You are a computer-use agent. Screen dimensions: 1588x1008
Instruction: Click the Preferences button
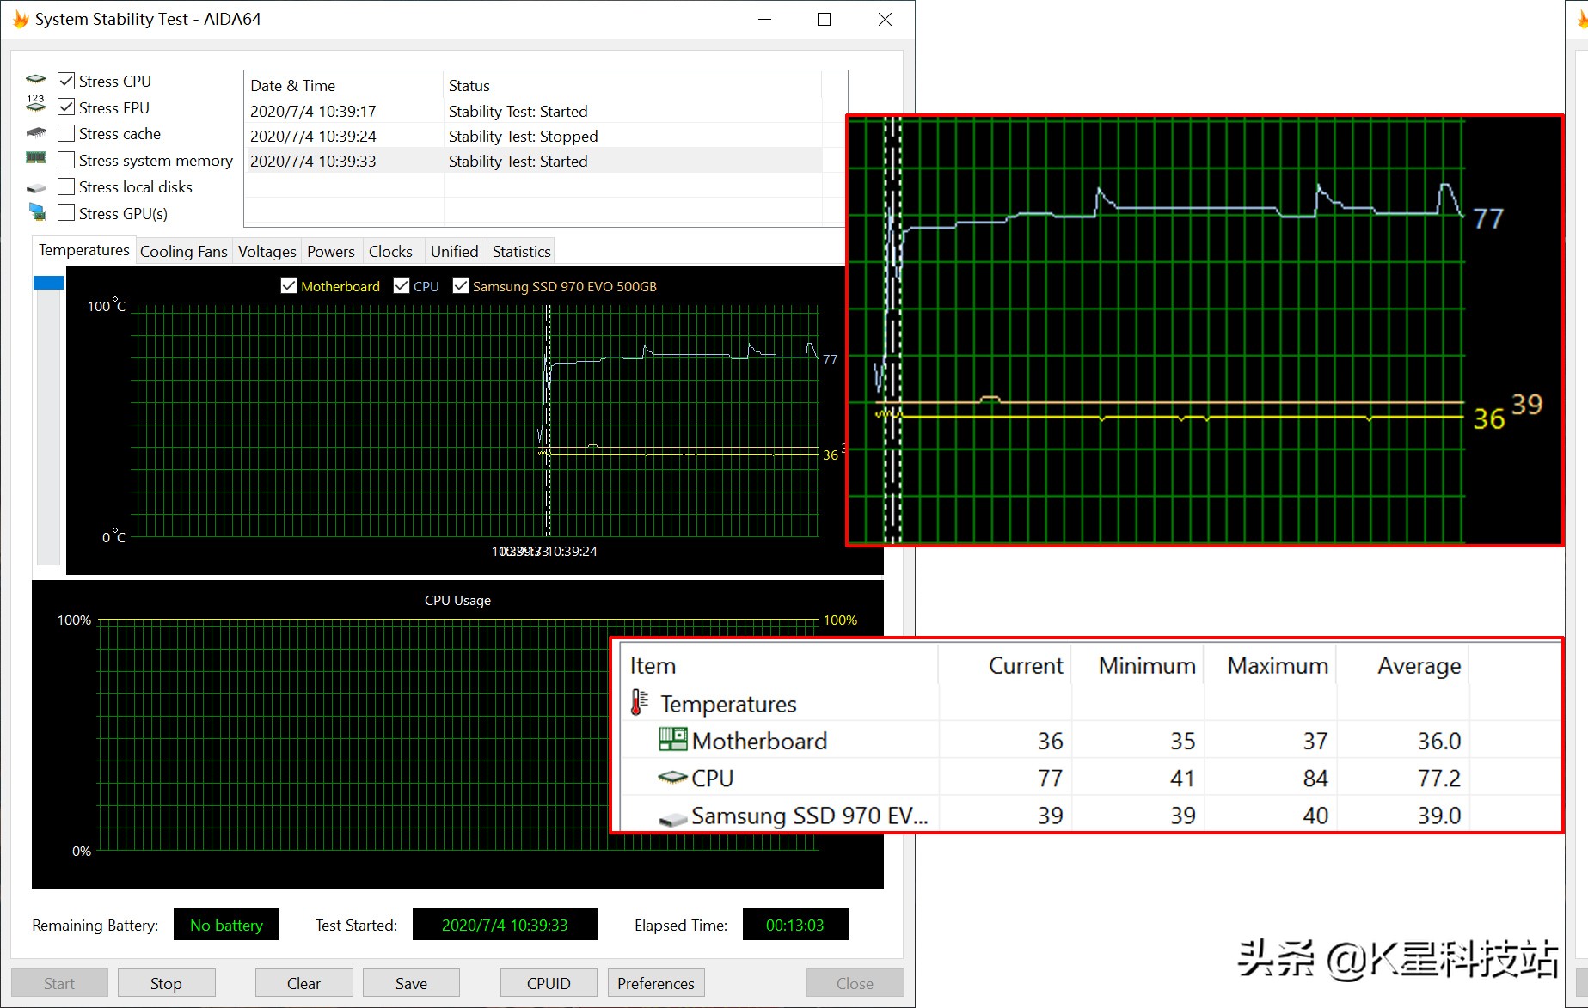(655, 983)
